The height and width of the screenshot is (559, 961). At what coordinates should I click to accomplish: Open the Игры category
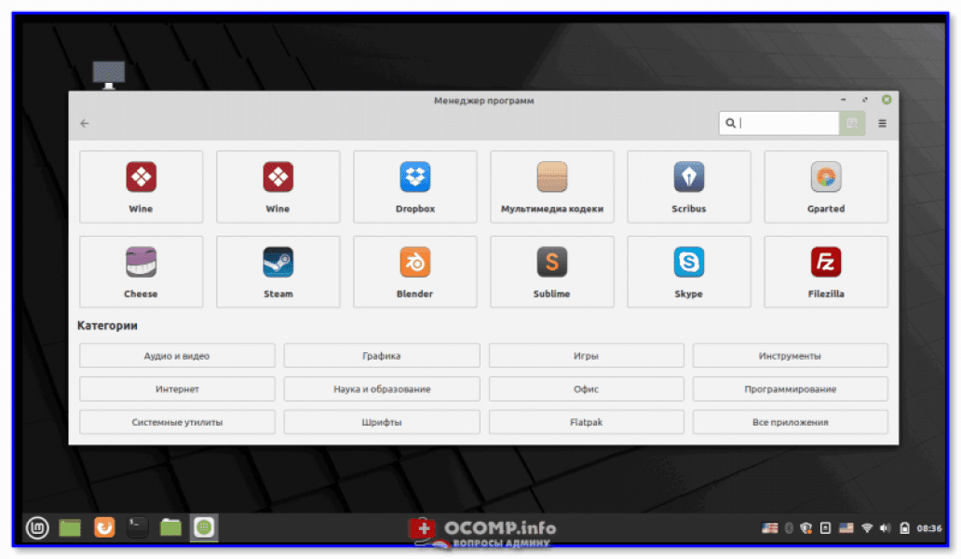[x=586, y=356]
